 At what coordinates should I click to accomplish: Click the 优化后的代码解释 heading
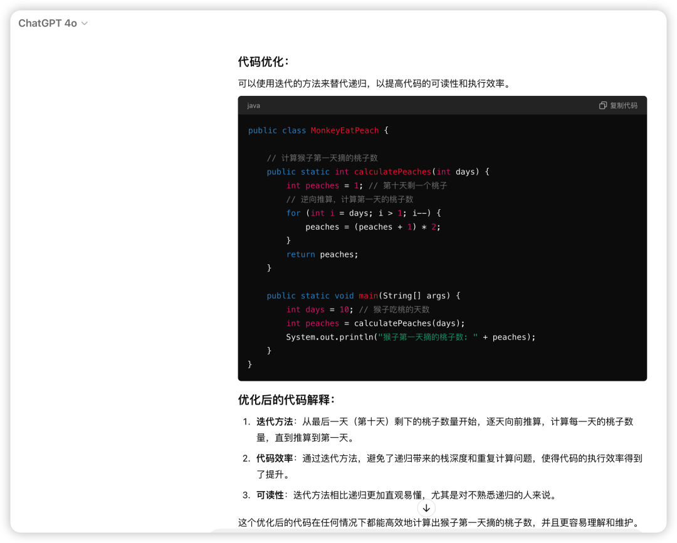[286, 400]
